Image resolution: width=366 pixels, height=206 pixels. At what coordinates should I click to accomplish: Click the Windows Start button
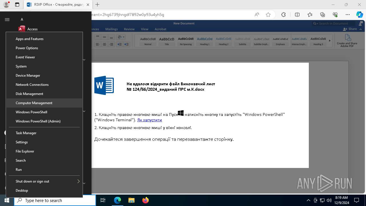coord(7,200)
